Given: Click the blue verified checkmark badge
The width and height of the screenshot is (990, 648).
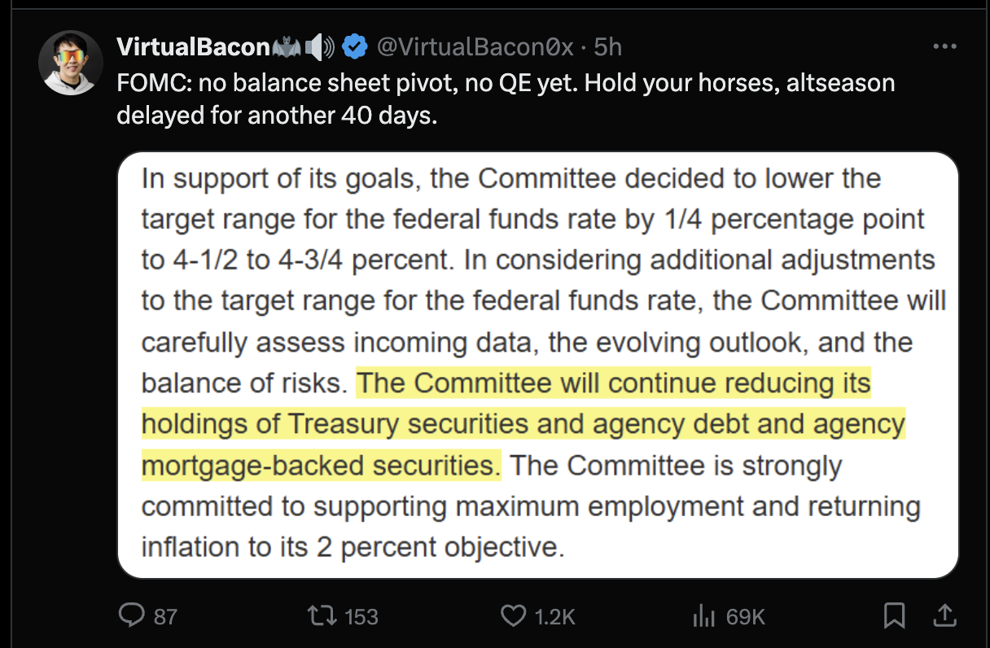Looking at the screenshot, I should click(x=353, y=47).
